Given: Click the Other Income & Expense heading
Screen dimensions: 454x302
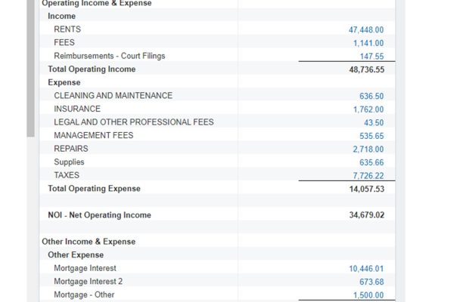Looking at the screenshot, I should (x=89, y=242).
